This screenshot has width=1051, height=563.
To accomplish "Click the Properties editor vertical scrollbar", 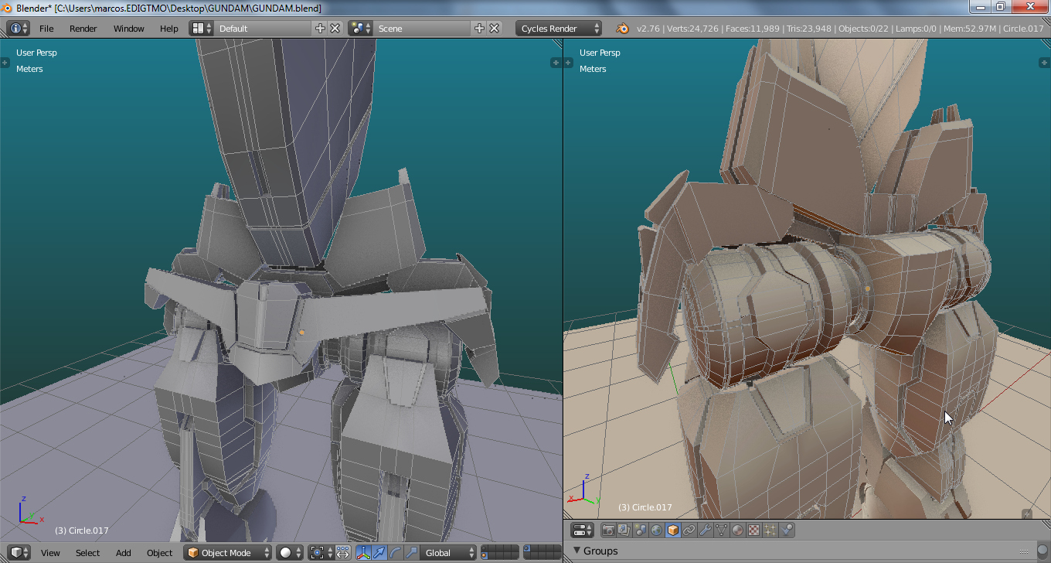I will (1044, 551).
